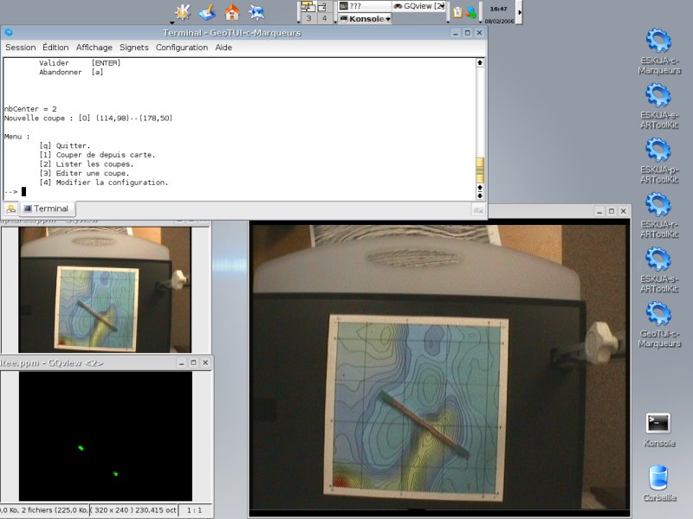Image resolution: width=693 pixels, height=519 pixels.
Task: Click '[3] Editer une coupe.' menu line
Action: pos(84,174)
